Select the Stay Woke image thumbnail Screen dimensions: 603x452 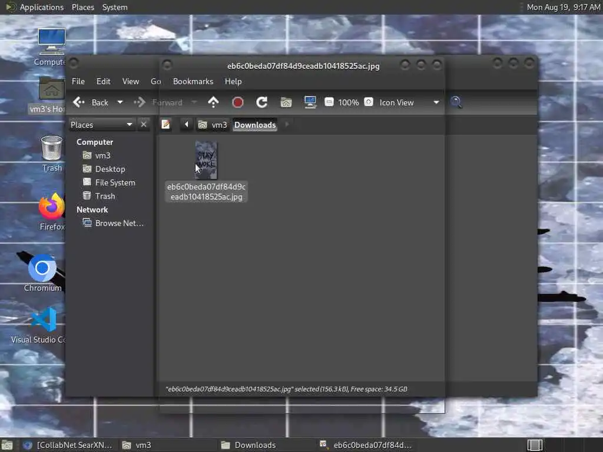tap(206, 160)
